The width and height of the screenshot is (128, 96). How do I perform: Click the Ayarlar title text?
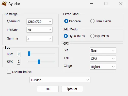pyautogui.click(x=14, y=4)
